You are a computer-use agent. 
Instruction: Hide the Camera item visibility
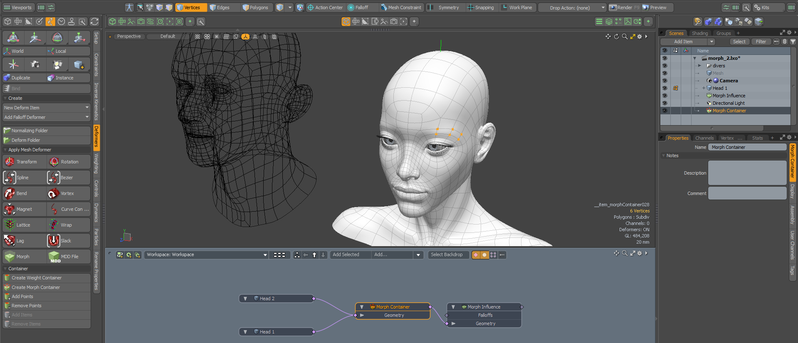665,81
